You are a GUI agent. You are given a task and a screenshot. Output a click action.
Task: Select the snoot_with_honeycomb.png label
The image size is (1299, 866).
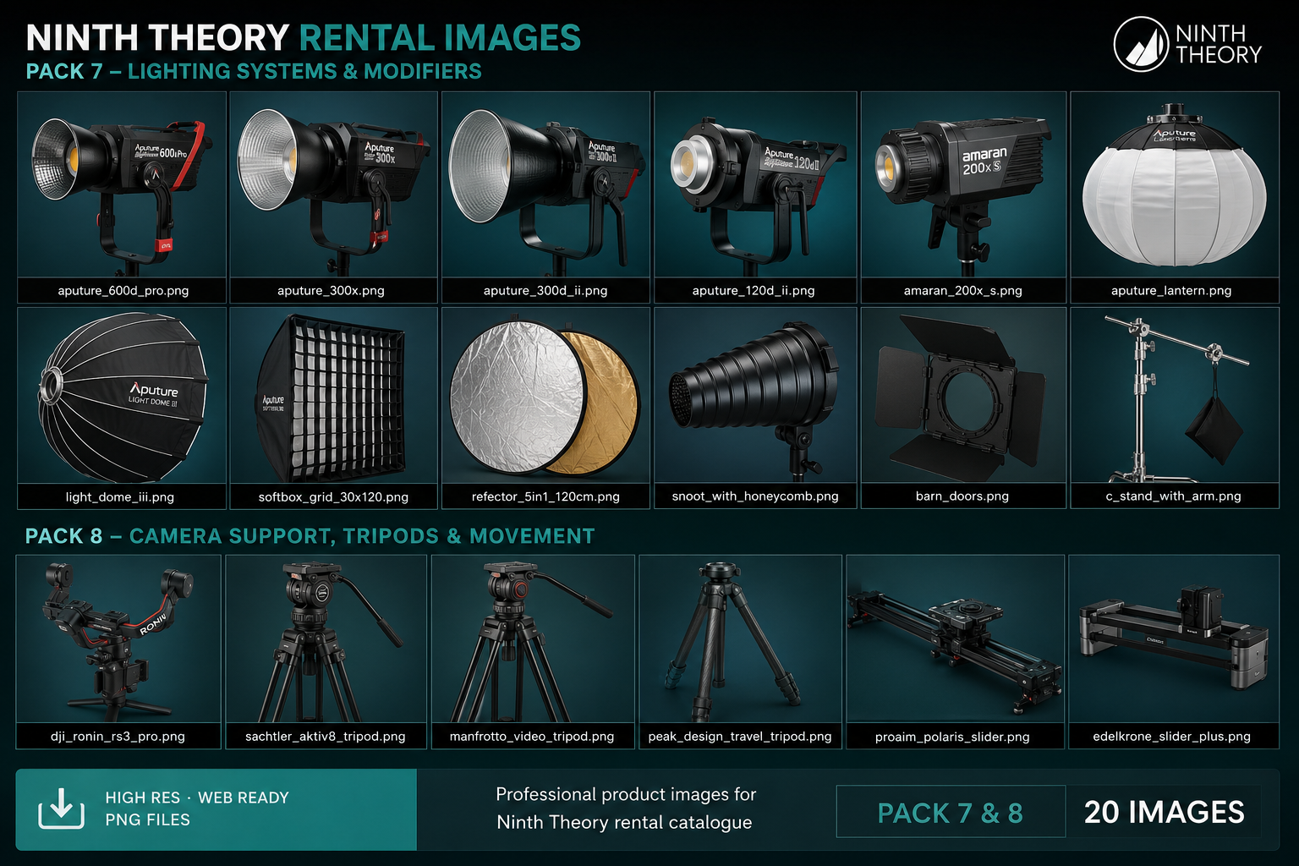click(x=755, y=496)
